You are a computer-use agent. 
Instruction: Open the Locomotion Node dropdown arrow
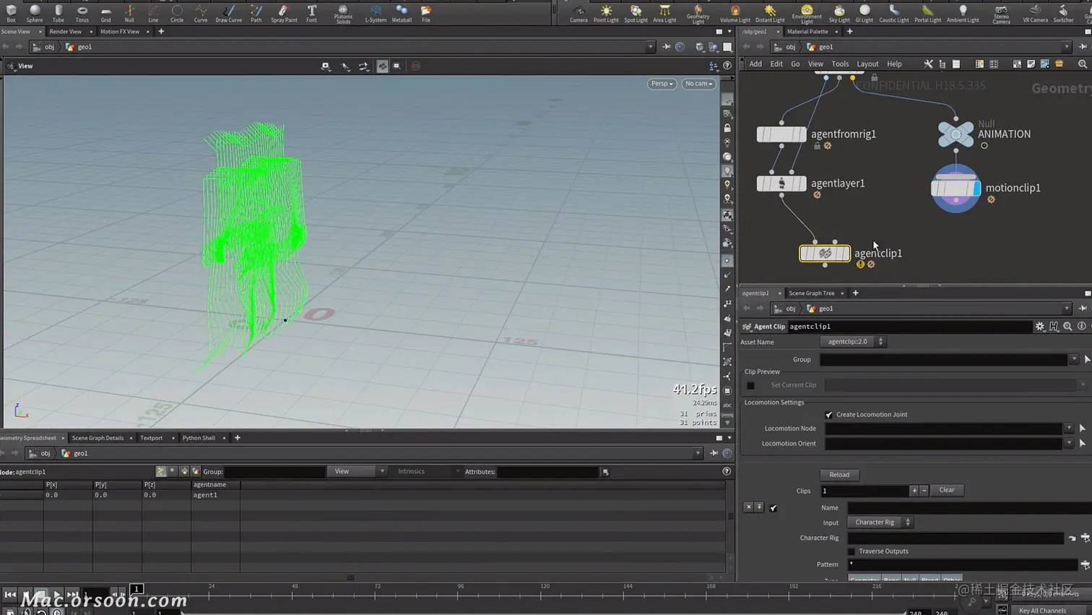(x=1069, y=429)
